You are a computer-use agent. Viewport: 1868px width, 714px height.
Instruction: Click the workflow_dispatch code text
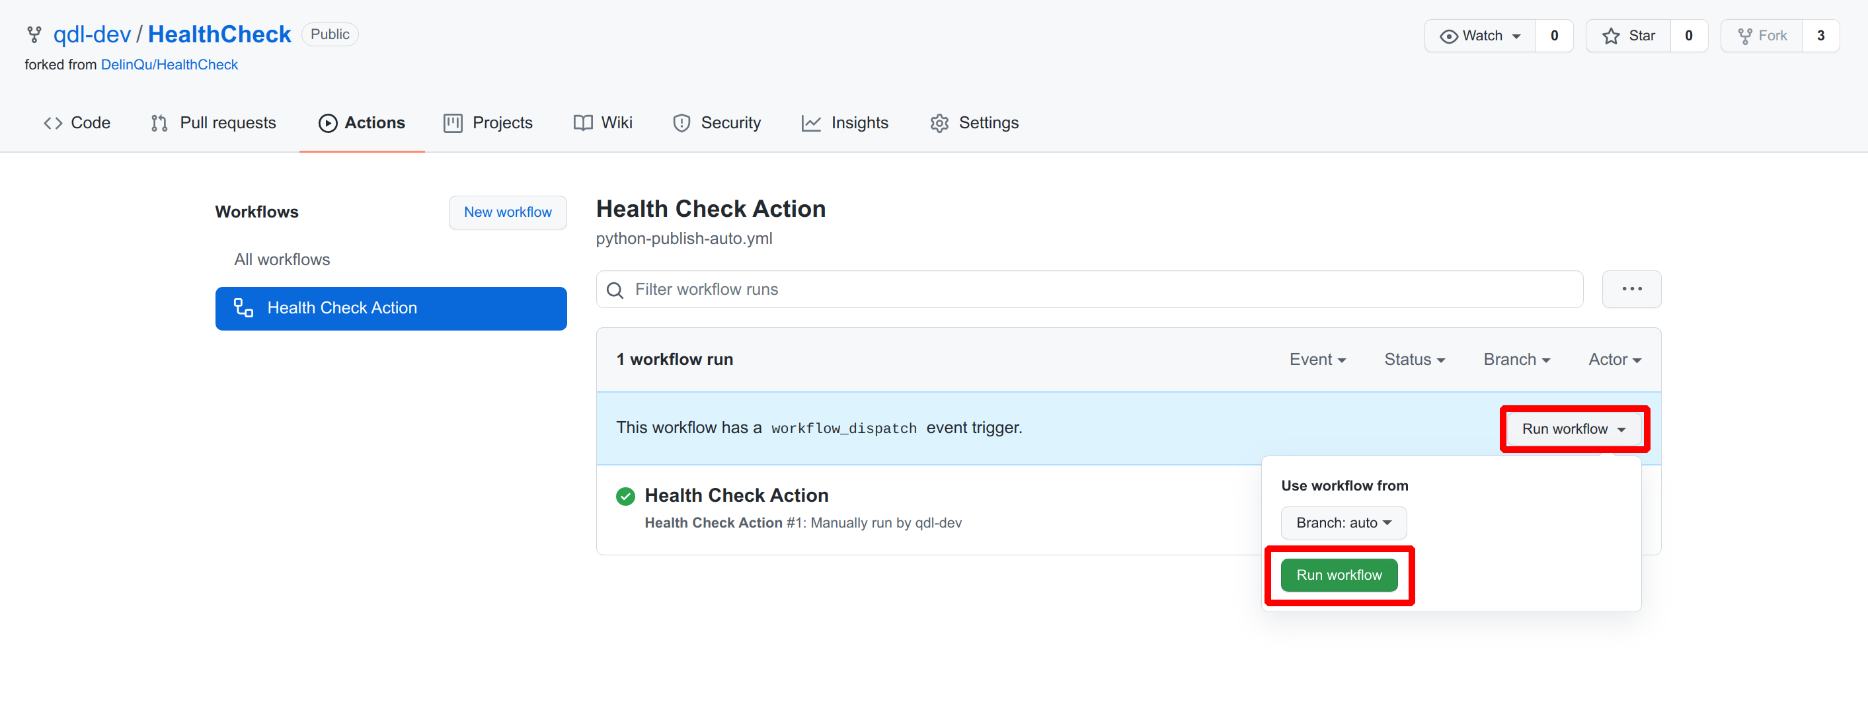click(843, 429)
